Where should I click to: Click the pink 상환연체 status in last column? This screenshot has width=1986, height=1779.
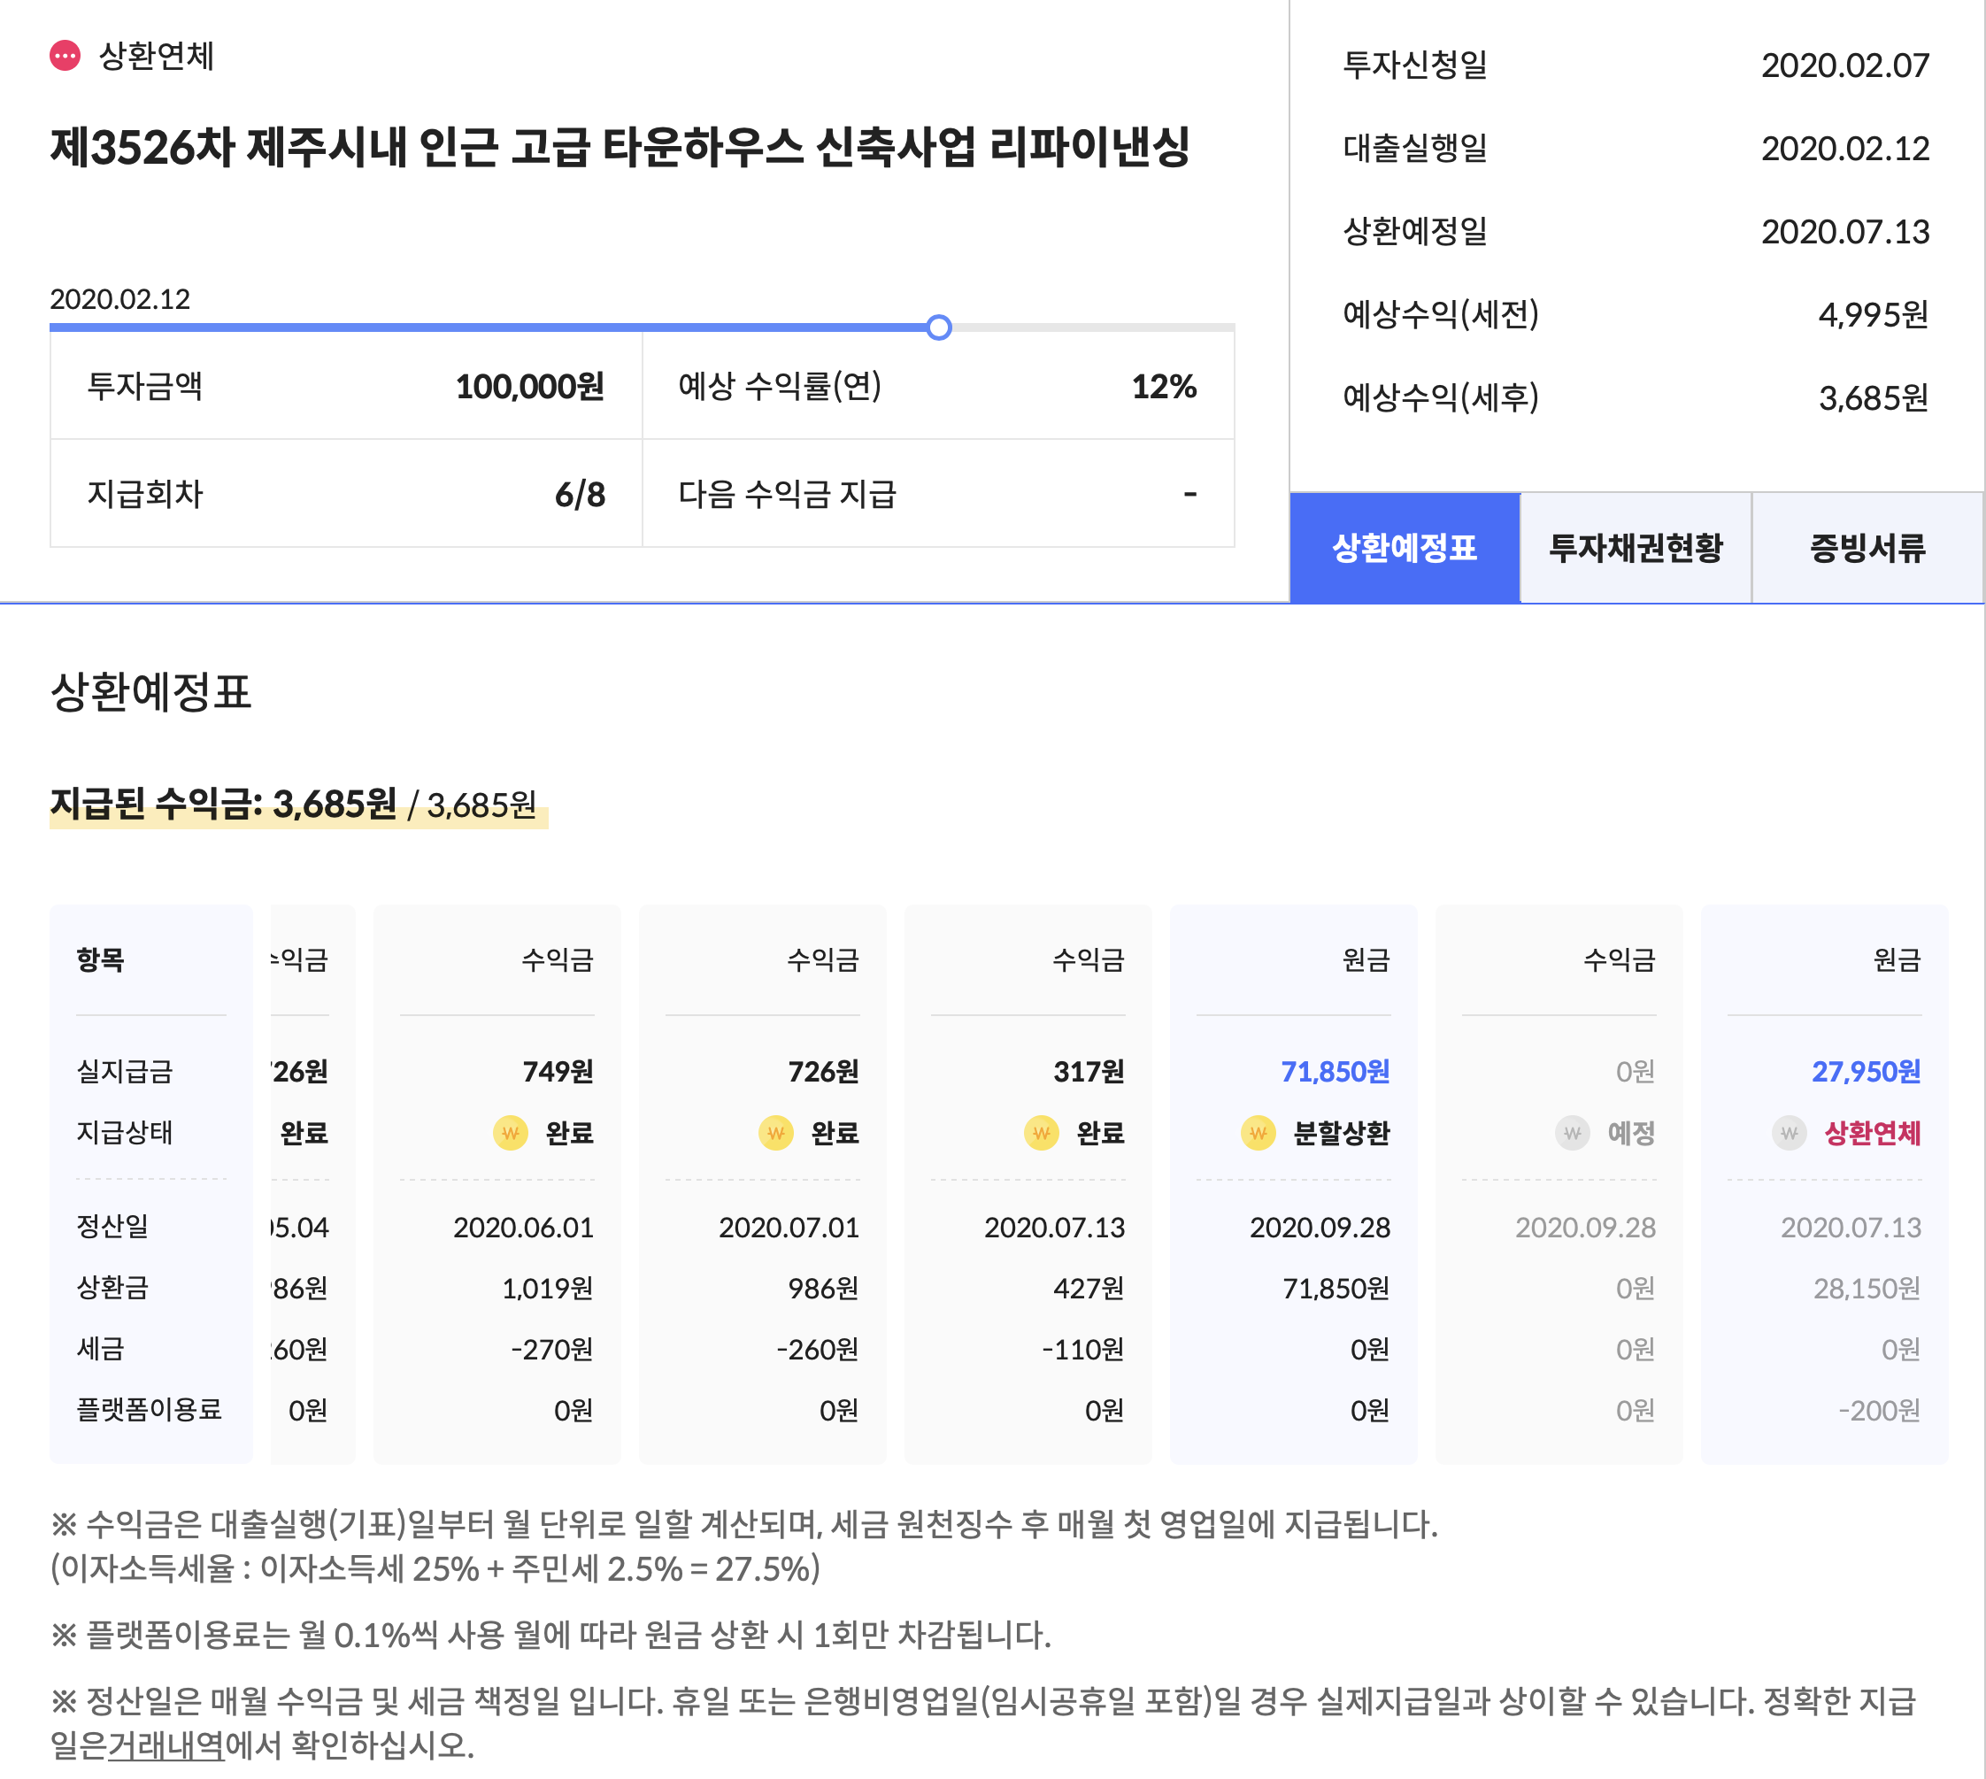point(1872,1133)
